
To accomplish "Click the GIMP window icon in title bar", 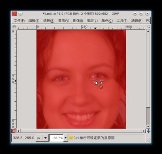I will [15, 14].
